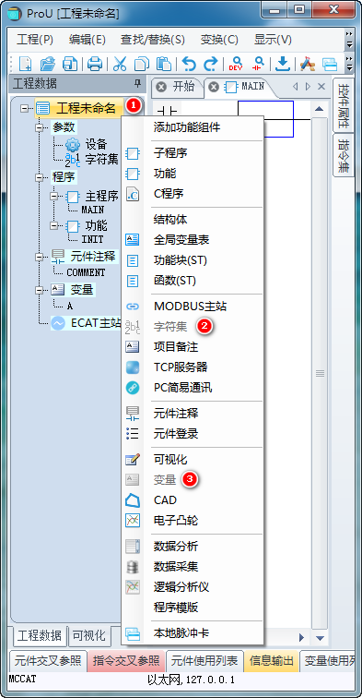Image resolution: width=362 pixels, height=698 pixels.
Task: Click the vertical scrollbar up arrow
Action: (319, 109)
